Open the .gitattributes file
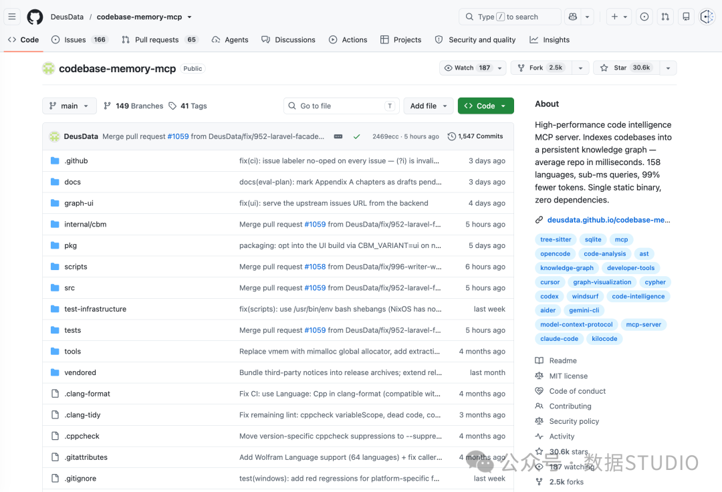This screenshot has width=722, height=492. [86, 457]
